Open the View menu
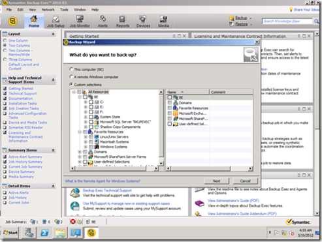The image size is (322, 242). (33, 10)
